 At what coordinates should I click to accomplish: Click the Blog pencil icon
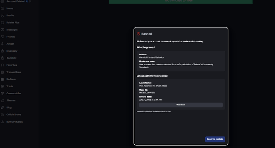pos(2,107)
